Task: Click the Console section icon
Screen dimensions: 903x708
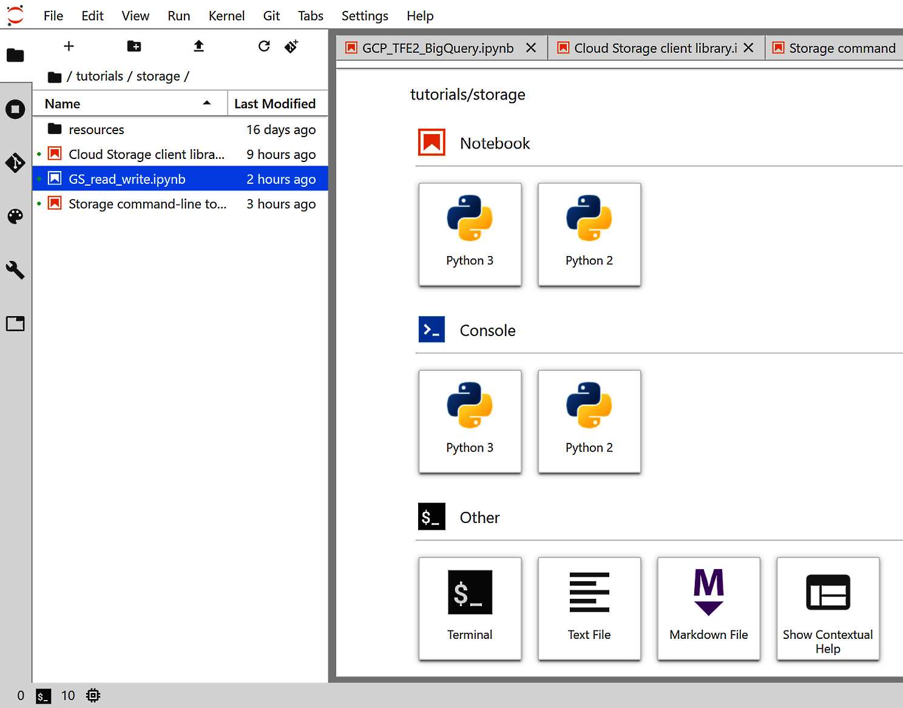Action: 431,329
